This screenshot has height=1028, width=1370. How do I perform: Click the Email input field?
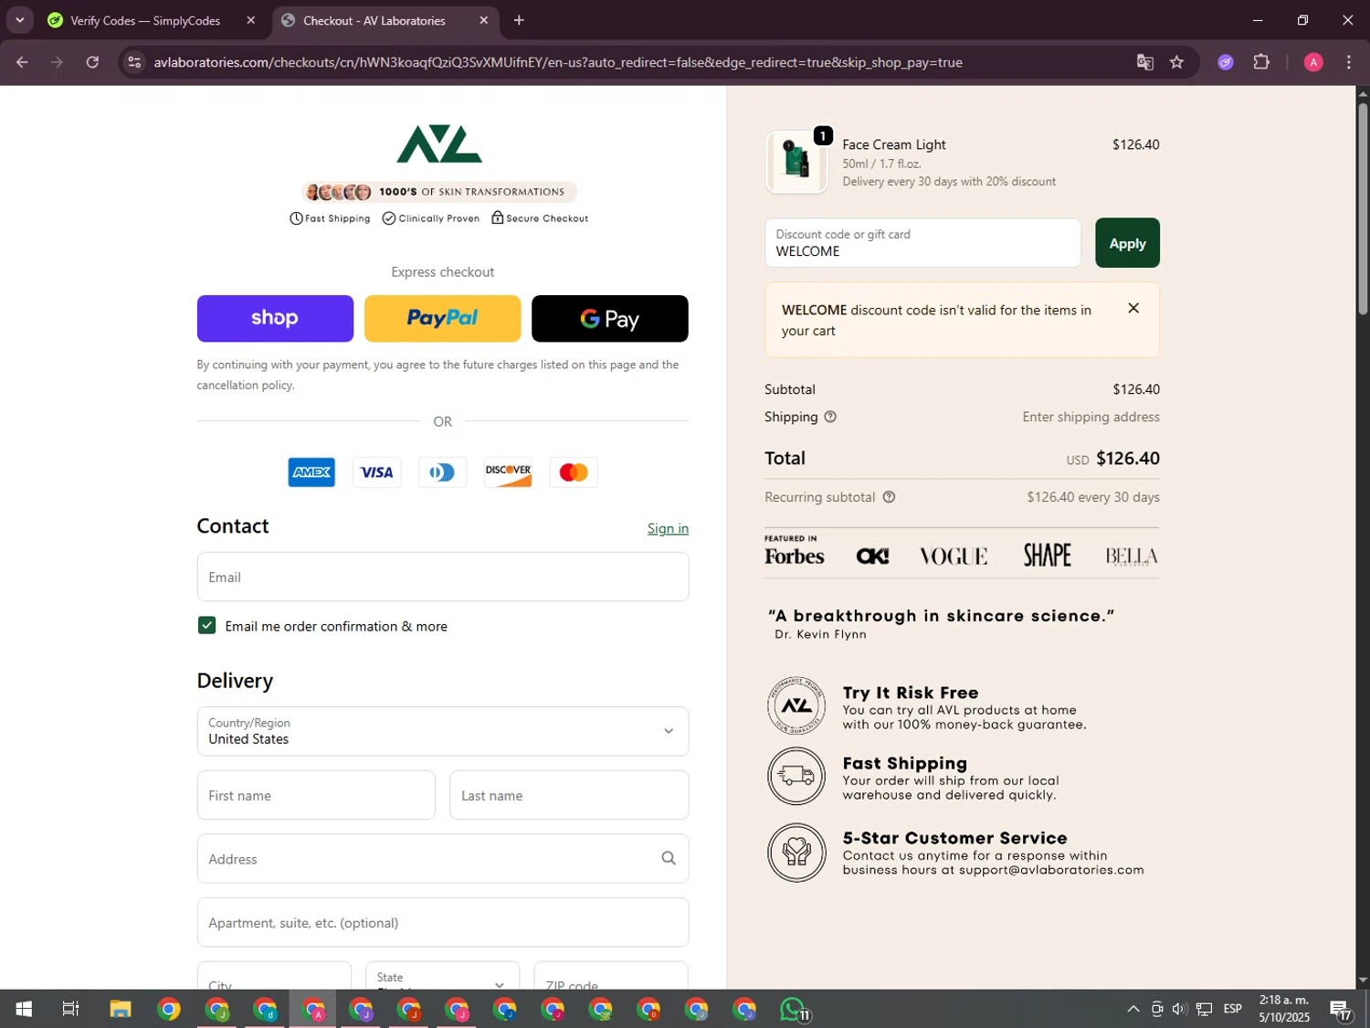pos(443,577)
